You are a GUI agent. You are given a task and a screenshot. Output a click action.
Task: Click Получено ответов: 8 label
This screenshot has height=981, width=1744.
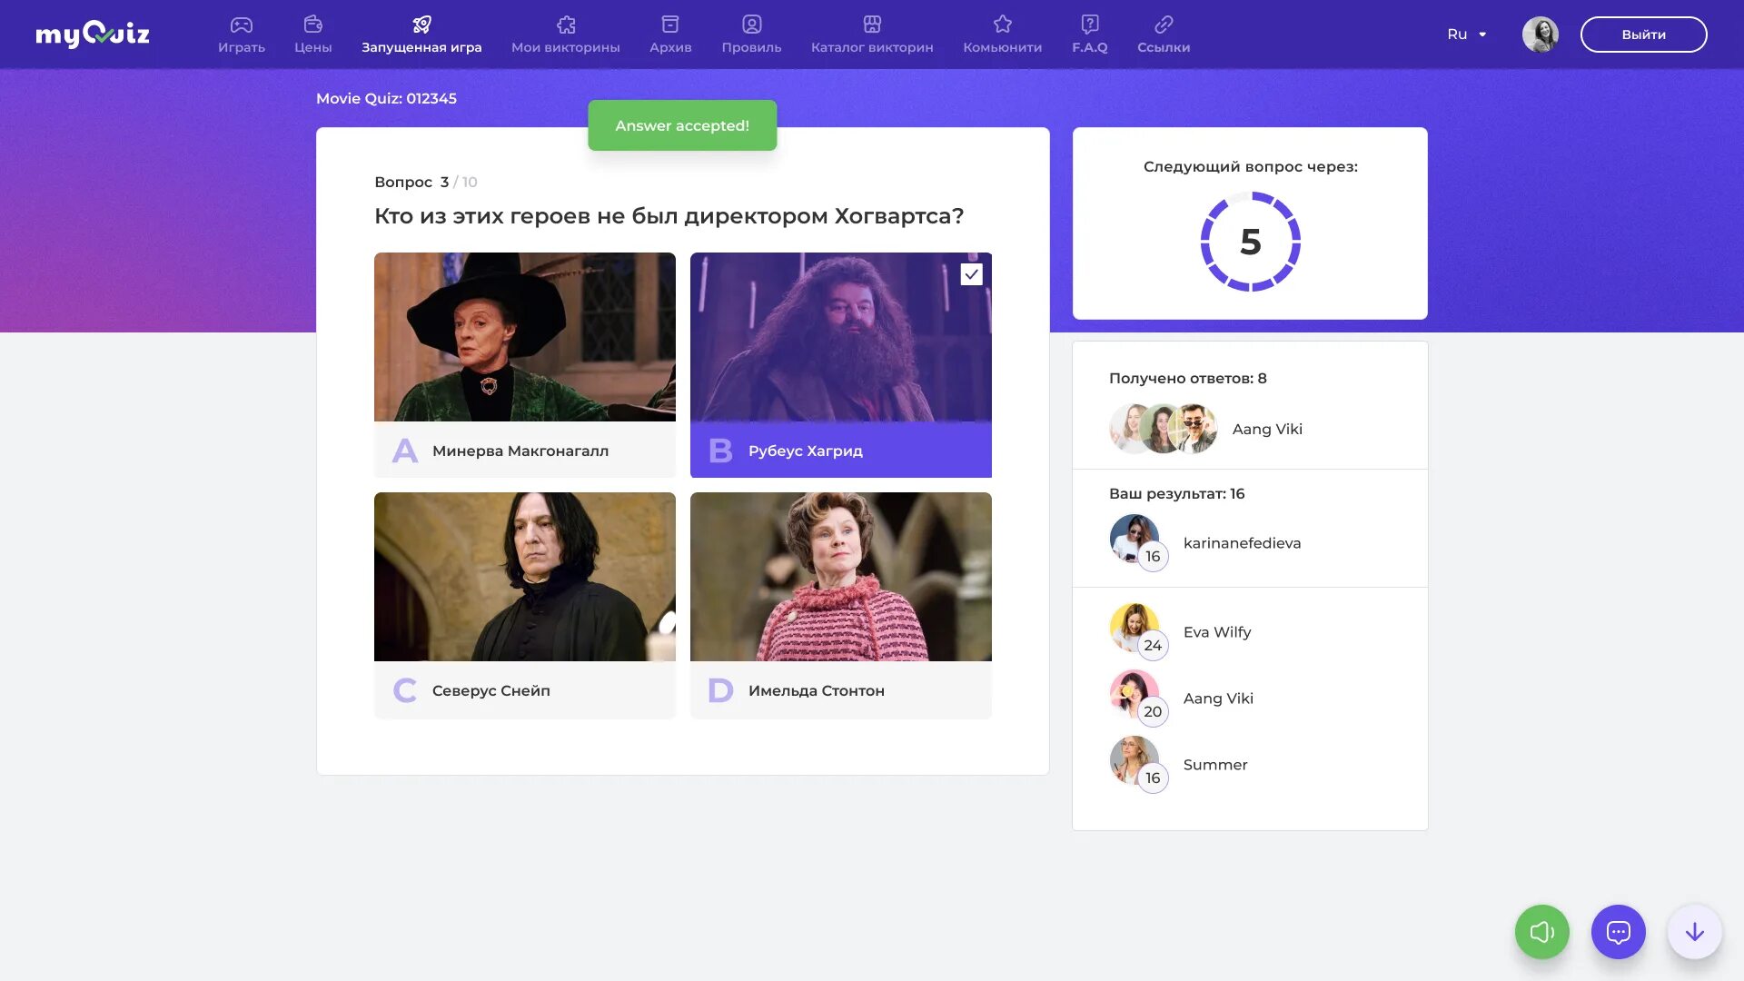1188,378
